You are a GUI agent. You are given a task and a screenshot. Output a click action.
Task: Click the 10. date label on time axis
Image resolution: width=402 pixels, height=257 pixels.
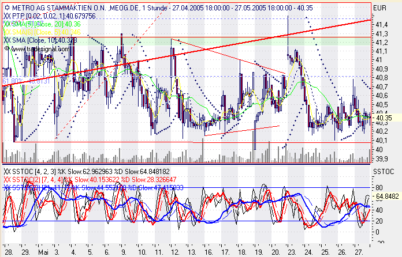click(142, 252)
